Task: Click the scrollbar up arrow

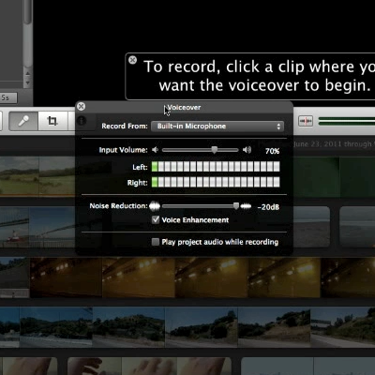Action: pyautogui.click(x=28, y=74)
